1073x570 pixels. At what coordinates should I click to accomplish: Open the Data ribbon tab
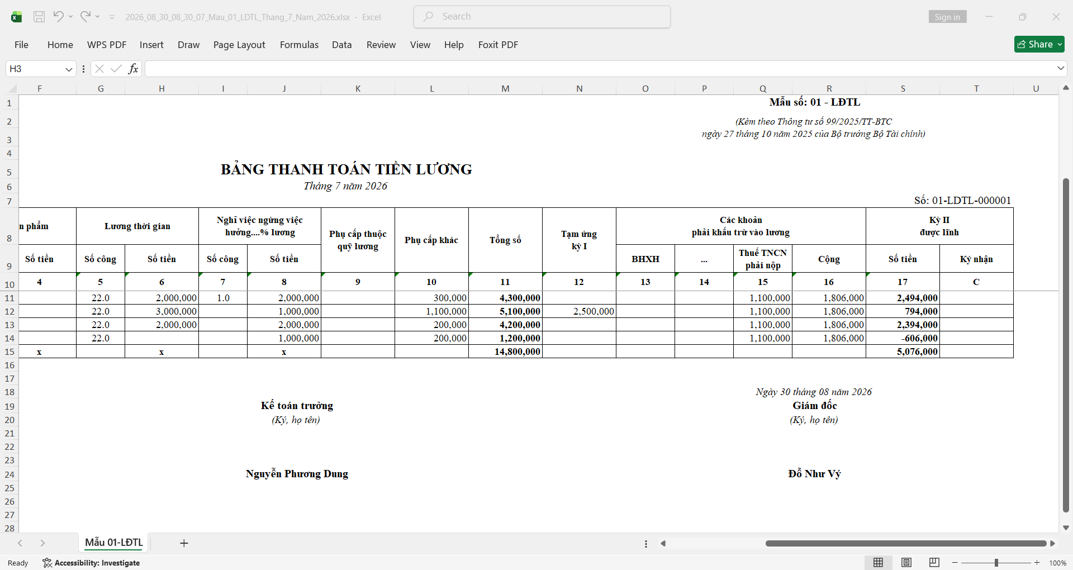(341, 45)
